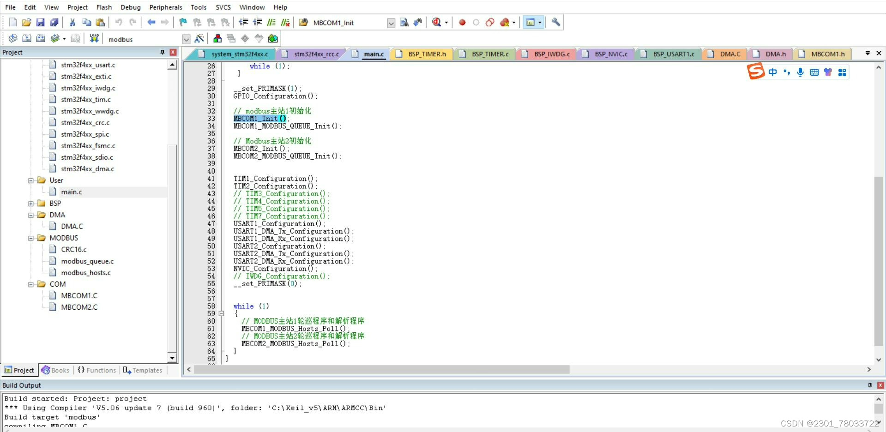The height and width of the screenshot is (432, 886).
Task: Expand the BSP folder in Project tree
Action: pyautogui.click(x=30, y=203)
